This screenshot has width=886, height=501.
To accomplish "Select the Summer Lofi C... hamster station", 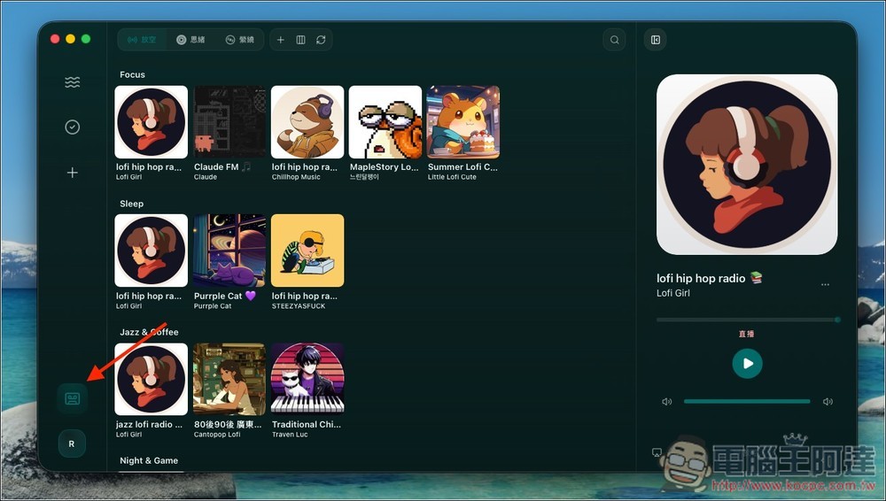I will (463, 122).
